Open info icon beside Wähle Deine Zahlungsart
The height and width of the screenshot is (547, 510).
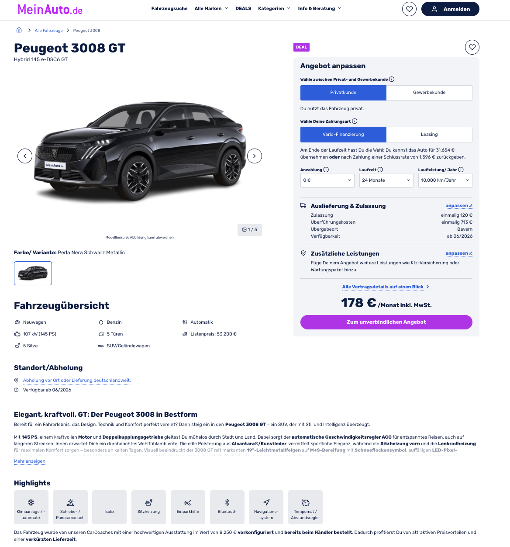(x=355, y=121)
